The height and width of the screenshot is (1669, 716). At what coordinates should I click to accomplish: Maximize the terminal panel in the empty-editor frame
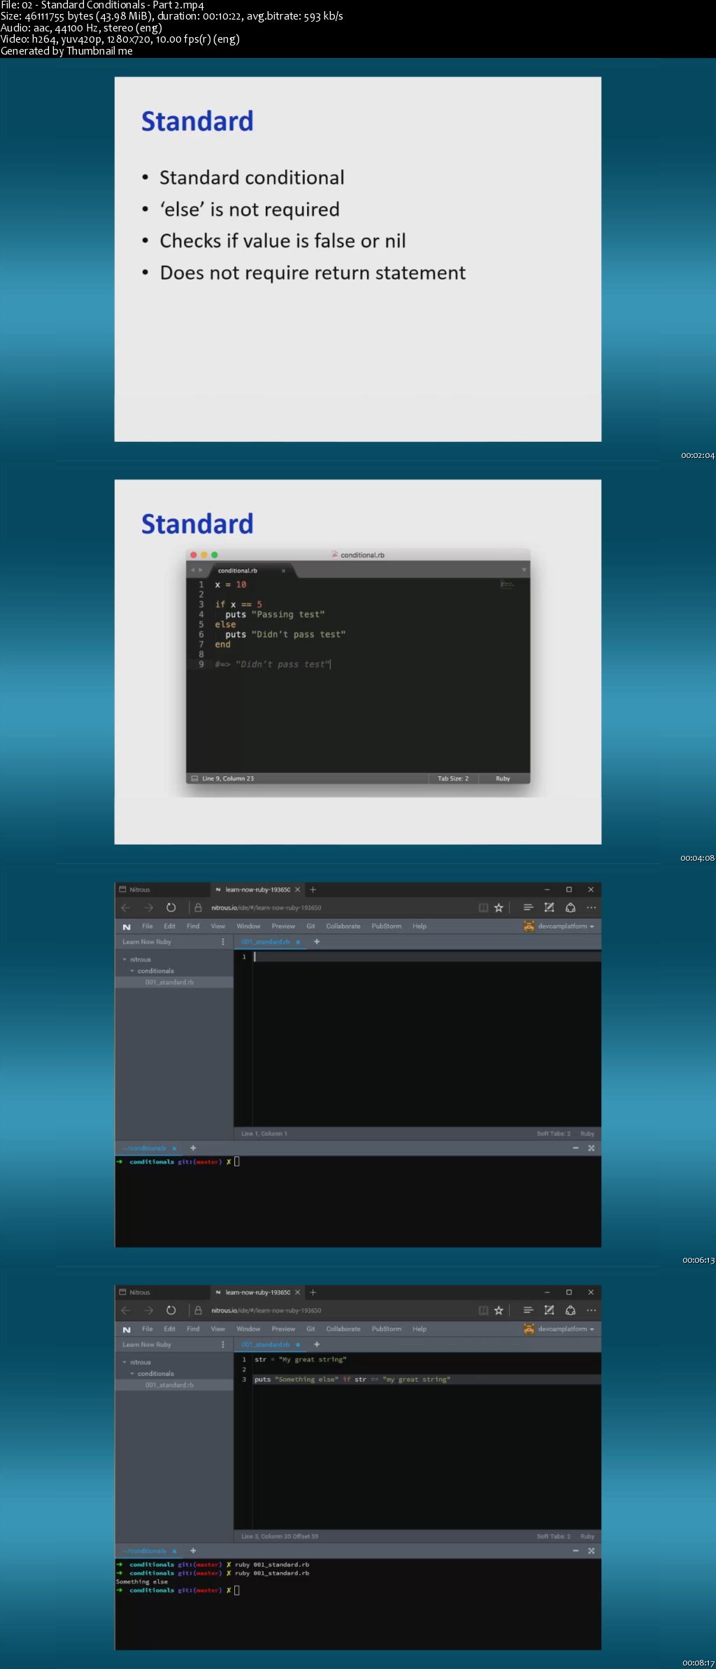click(592, 1148)
